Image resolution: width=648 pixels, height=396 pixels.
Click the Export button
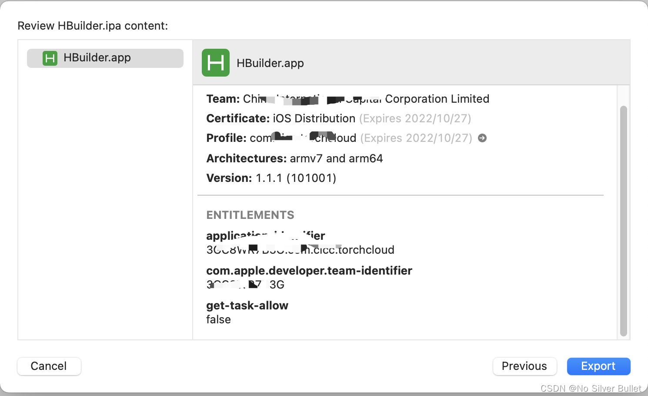[598, 366]
